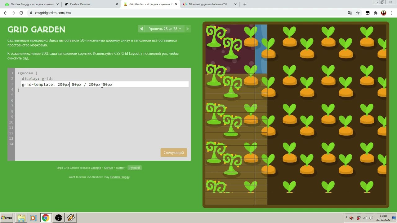Image resolution: width=397 pixels, height=223 pixels.
Task: Switch to the Flexbox Defense tab
Action: 90,4
